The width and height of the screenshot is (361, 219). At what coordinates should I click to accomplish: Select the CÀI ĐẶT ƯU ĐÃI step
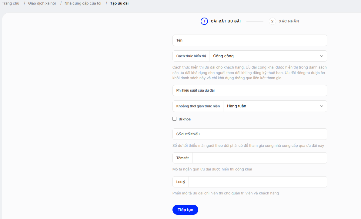pos(226,21)
